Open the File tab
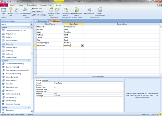 tap(4, 5)
